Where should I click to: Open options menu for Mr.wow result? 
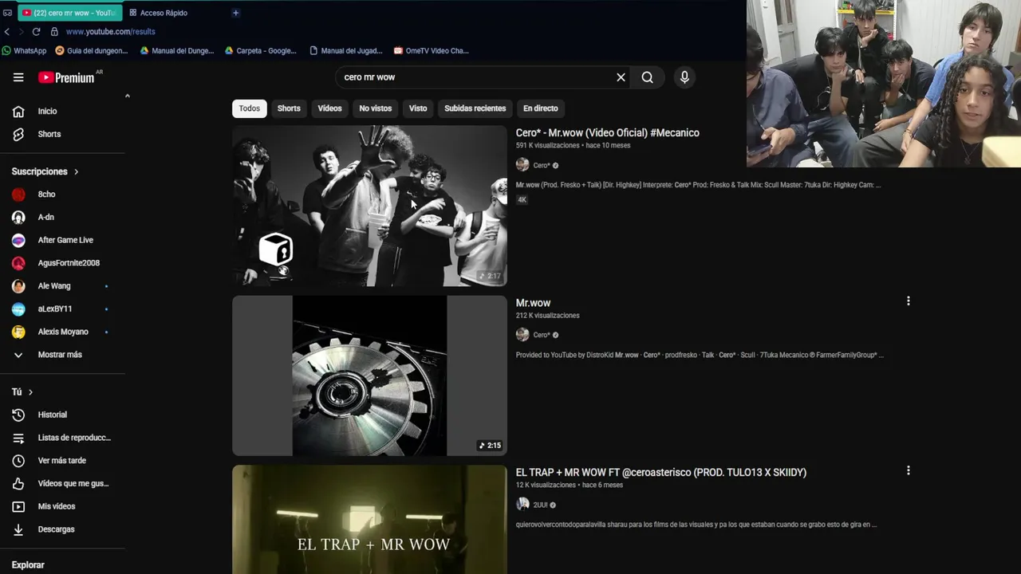[908, 301]
